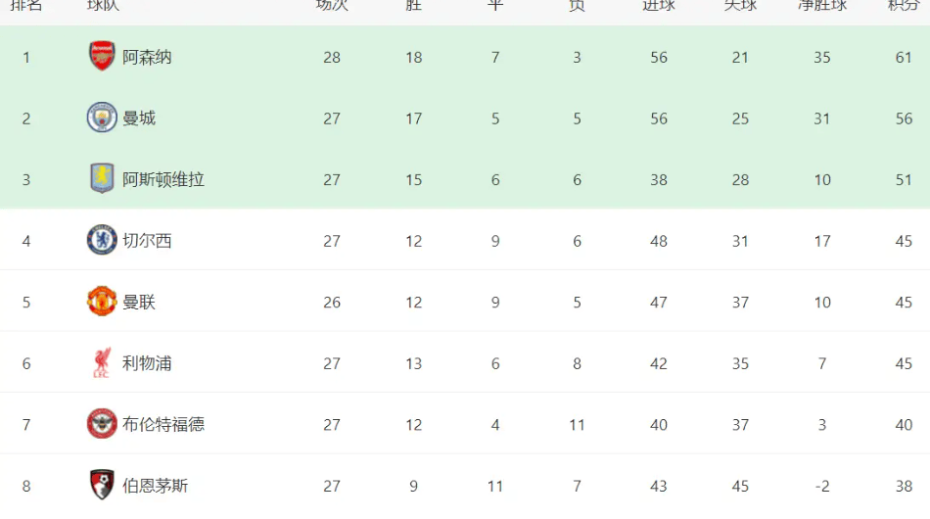Image resolution: width=930 pixels, height=519 pixels.
Task: Click the Bournemouth club crest icon
Action: click(102, 485)
